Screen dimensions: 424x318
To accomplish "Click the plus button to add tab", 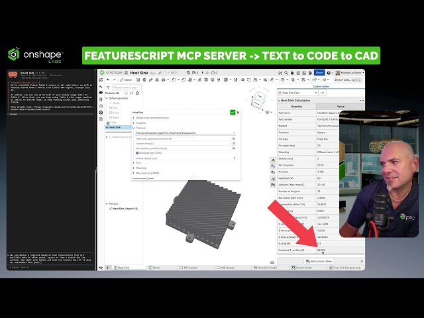I will [x=107, y=268].
